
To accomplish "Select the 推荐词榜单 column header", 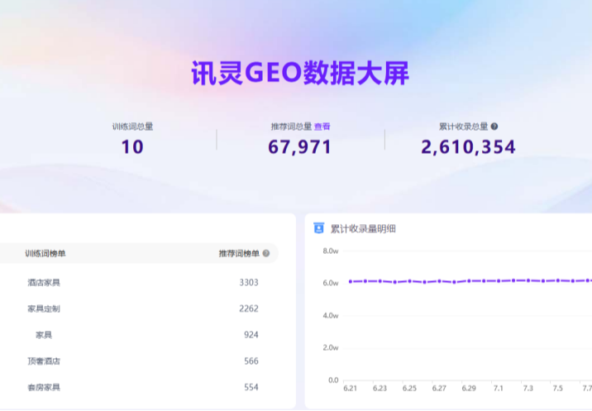I will (x=239, y=254).
